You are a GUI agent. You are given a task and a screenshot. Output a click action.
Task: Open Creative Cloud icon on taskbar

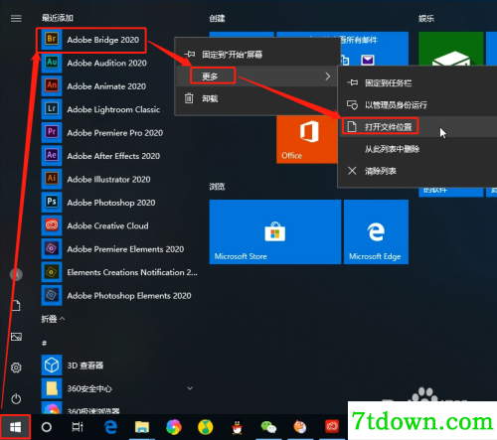click(x=332, y=427)
